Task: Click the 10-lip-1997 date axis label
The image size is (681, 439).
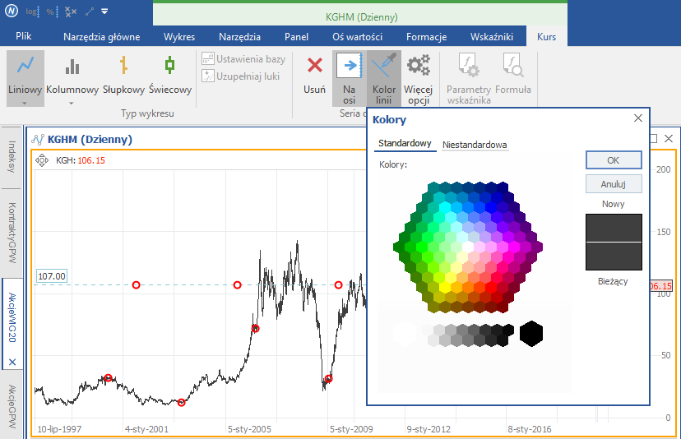Action: point(59,429)
